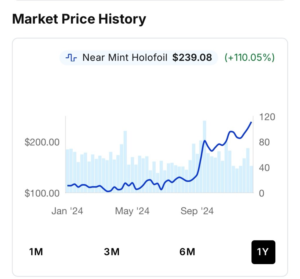Click the Jan '24 axis label

pyautogui.click(x=67, y=211)
